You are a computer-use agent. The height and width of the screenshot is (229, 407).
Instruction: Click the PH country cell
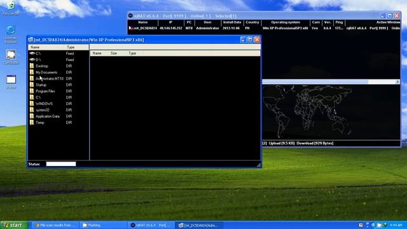[x=247, y=28]
